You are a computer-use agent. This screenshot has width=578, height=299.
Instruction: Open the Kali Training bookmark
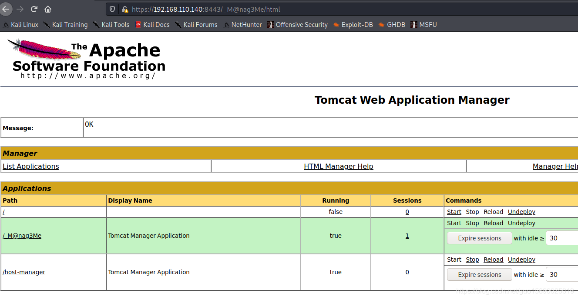(66, 25)
